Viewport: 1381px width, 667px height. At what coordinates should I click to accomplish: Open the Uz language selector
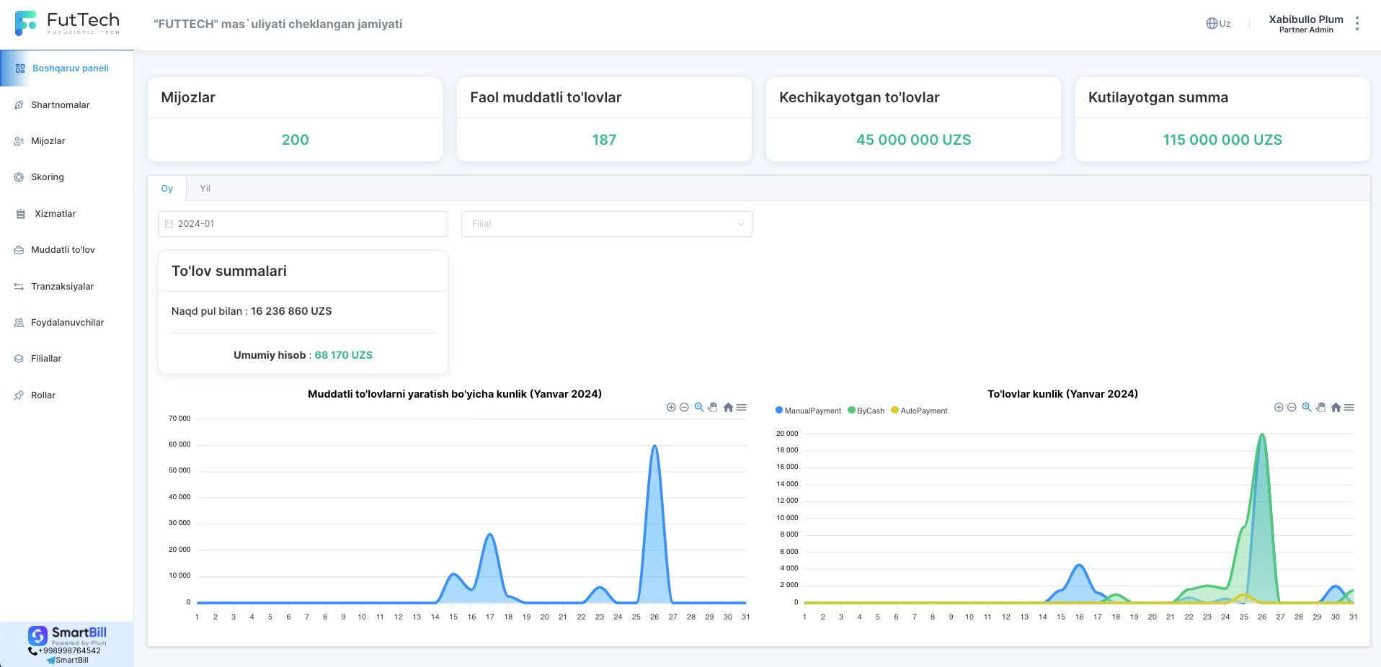coord(1218,24)
